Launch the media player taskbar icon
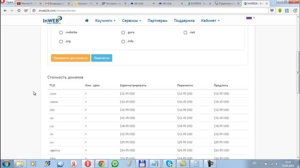300x168 pixels. coord(33,164)
